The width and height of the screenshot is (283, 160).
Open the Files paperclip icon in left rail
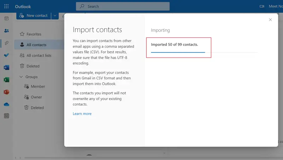[x=6, y=43]
